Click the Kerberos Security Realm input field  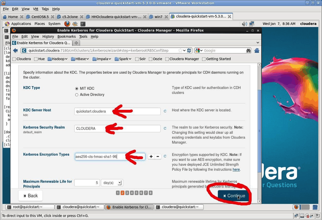point(117,129)
